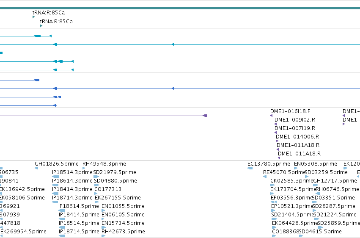
Task: Click the SD21979.5prime label
Action: tap(115, 172)
